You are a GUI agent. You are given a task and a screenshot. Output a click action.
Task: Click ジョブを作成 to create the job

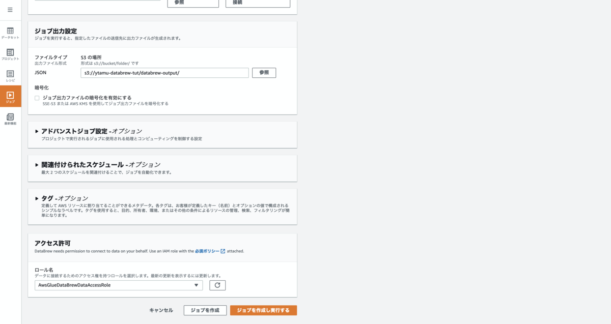(x=205, y=310)
